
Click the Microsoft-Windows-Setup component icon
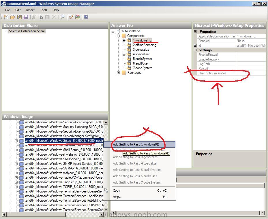22,141
